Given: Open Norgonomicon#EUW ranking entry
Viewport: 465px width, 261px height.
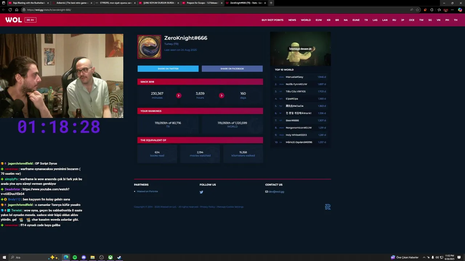Looking at the screenshot, I should tap(299, 128).
